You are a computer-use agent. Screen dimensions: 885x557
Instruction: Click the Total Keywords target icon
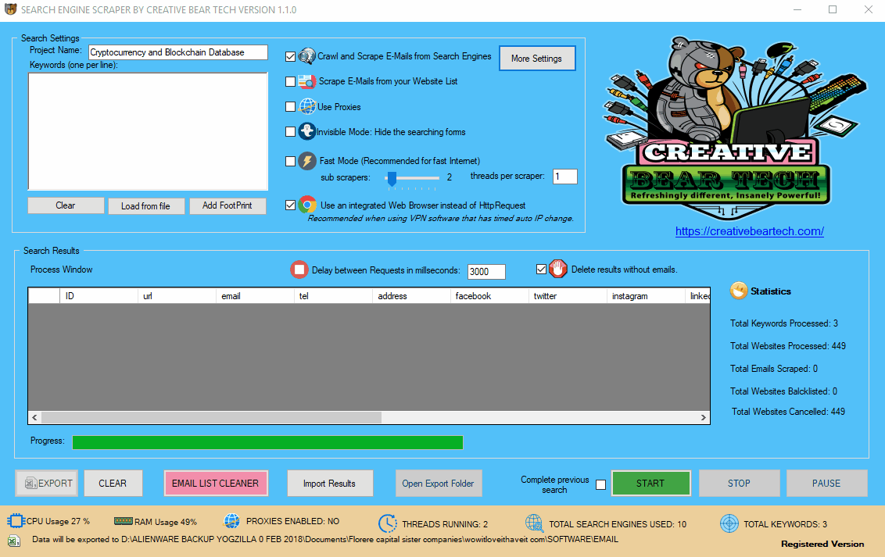729,523
